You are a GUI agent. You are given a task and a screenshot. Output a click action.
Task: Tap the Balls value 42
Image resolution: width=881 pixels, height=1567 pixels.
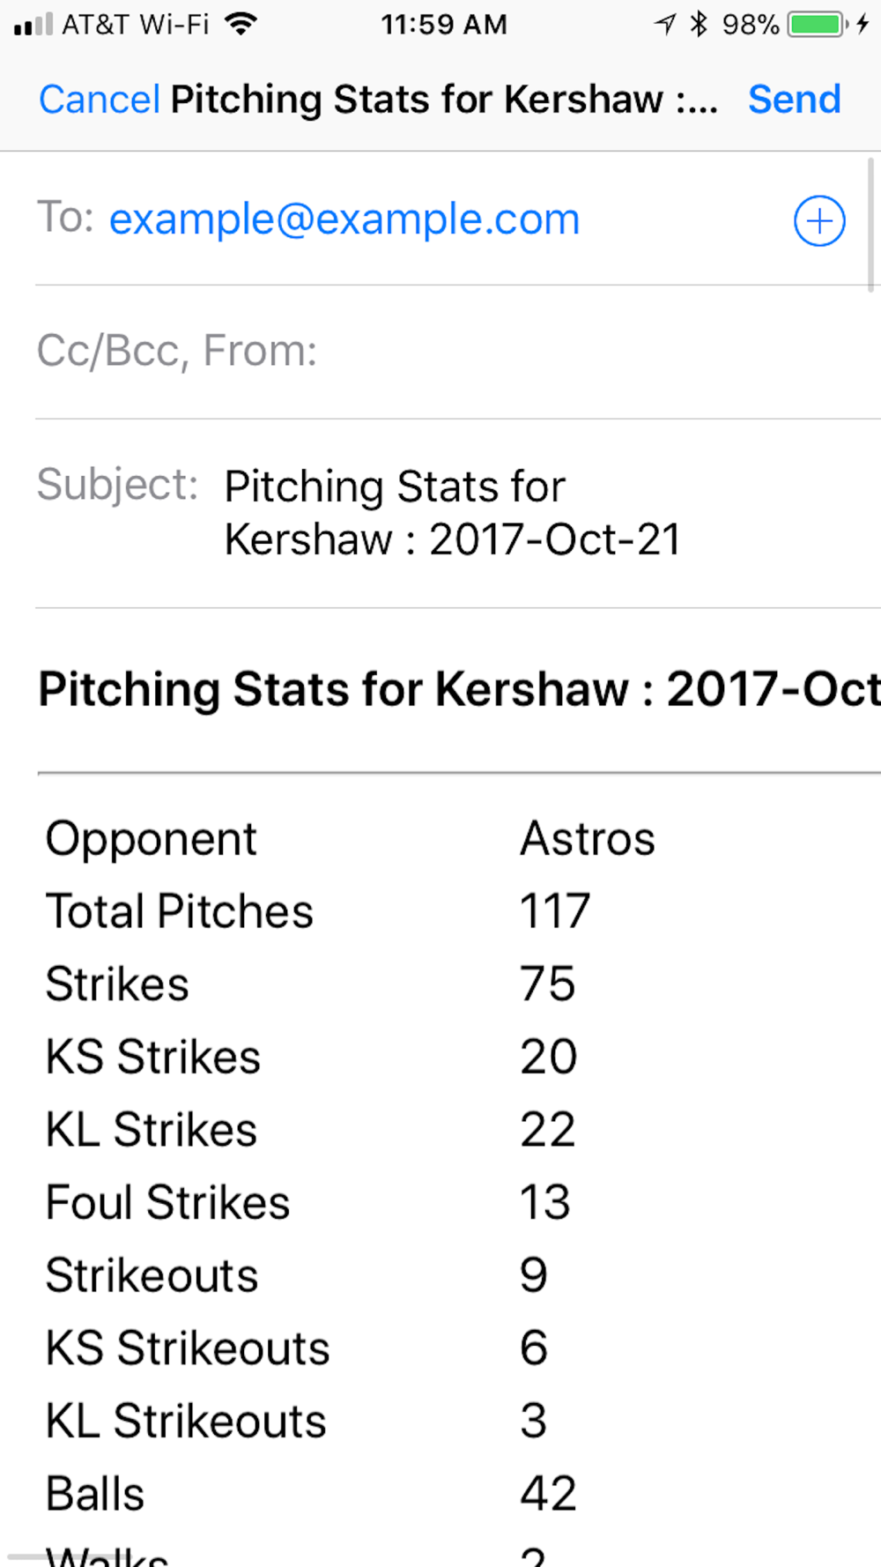tap(548, 1494)
